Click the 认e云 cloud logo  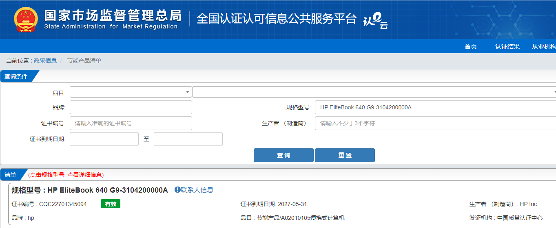pos(375,21)
